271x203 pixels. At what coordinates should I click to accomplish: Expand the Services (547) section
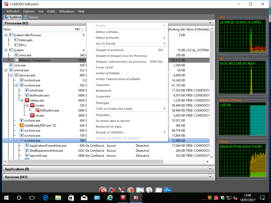(x=210, y=177)
